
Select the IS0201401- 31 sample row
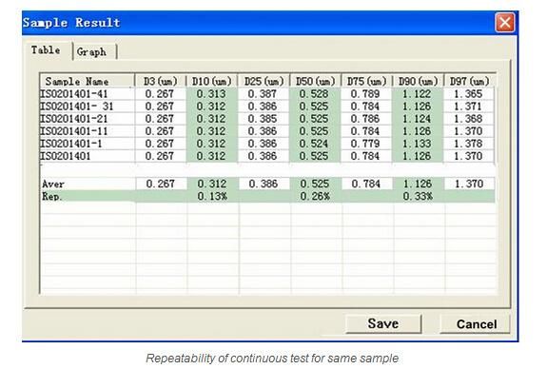click(267, 107)
